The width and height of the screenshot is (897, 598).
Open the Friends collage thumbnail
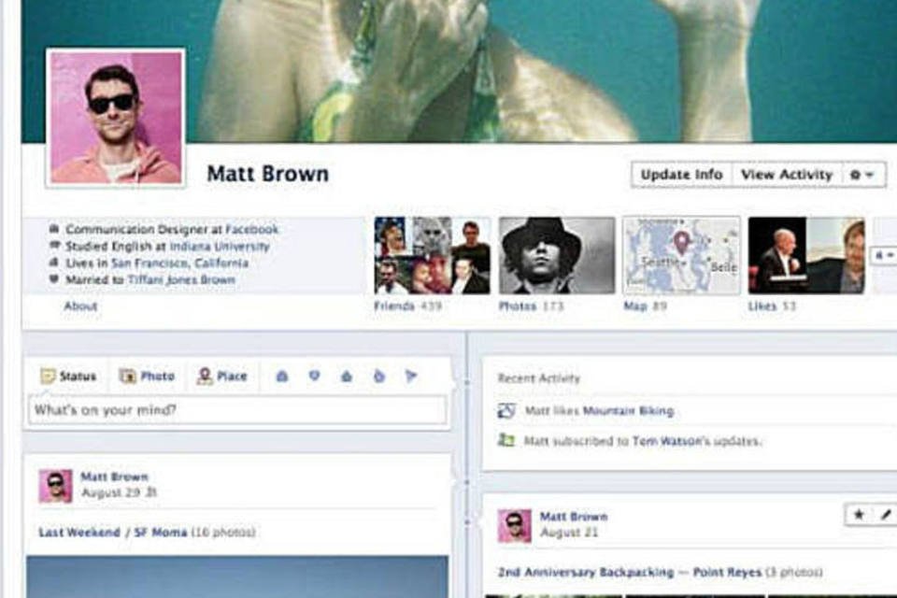(x=432, y=255)
